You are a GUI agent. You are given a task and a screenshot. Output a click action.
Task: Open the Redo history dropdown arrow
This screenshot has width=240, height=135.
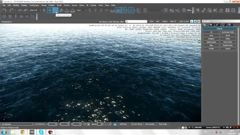point(15,10)
